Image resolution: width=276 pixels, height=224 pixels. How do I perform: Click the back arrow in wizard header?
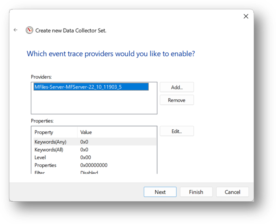click(15, 30)
